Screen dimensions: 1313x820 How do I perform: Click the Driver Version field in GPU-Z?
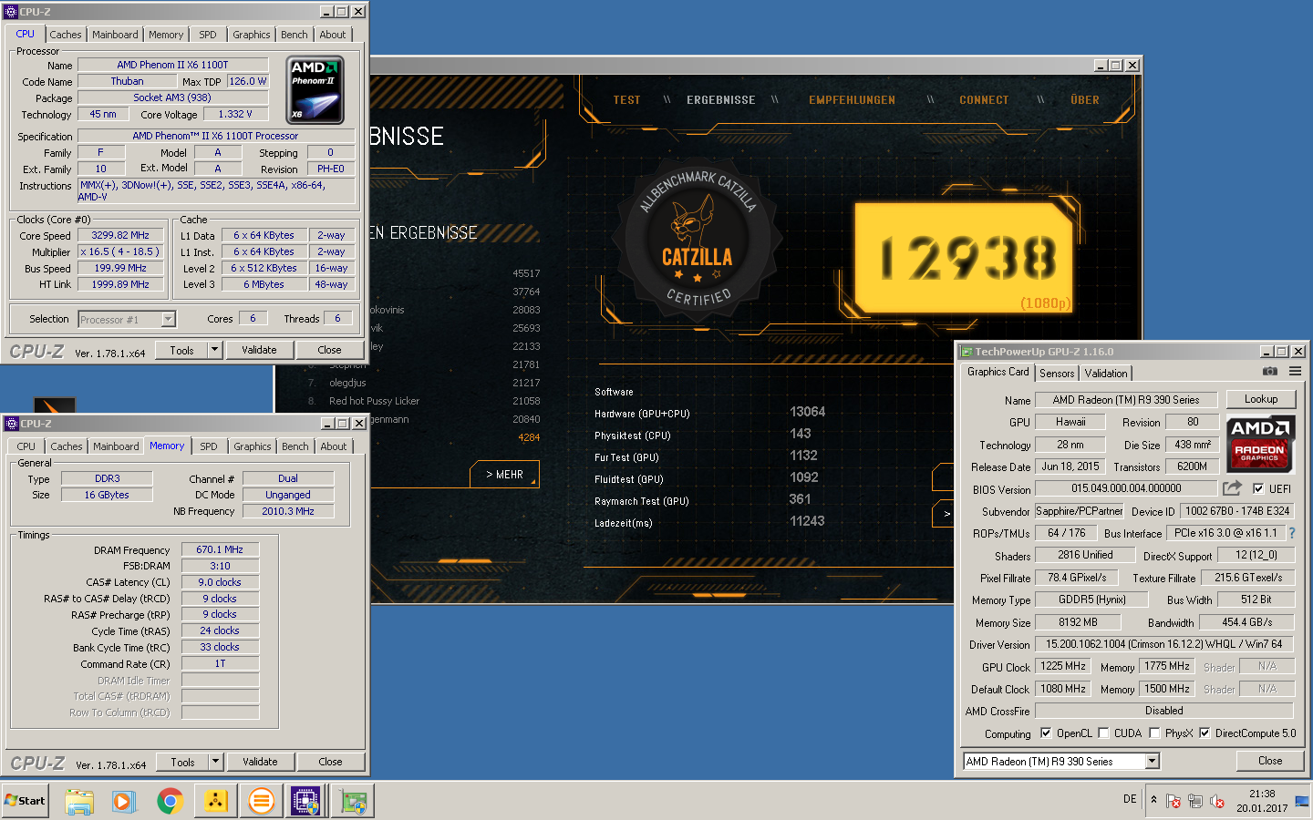[x=1163, y=644]
